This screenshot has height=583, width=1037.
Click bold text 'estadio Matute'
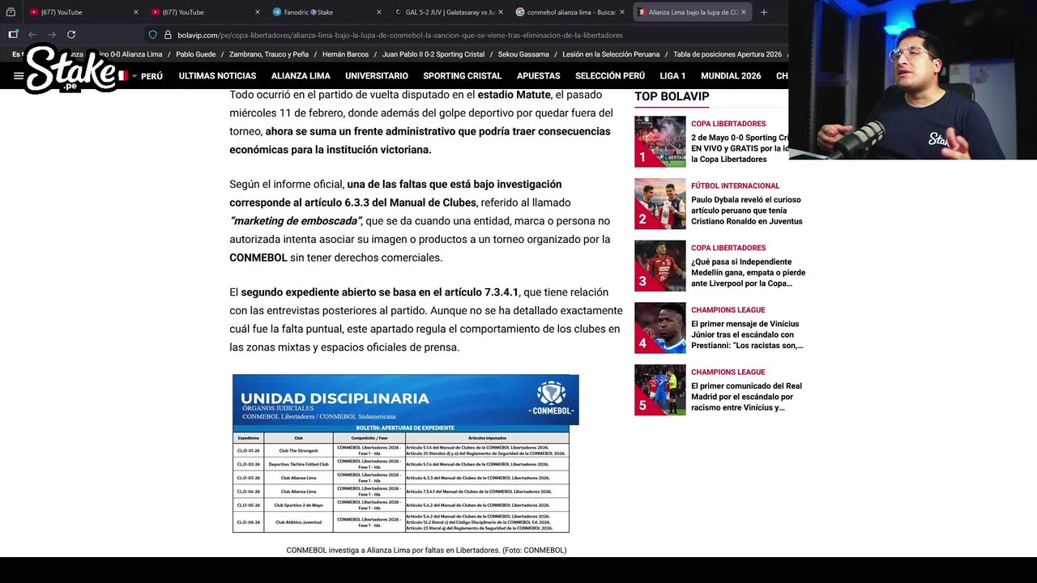pos(514,95)
